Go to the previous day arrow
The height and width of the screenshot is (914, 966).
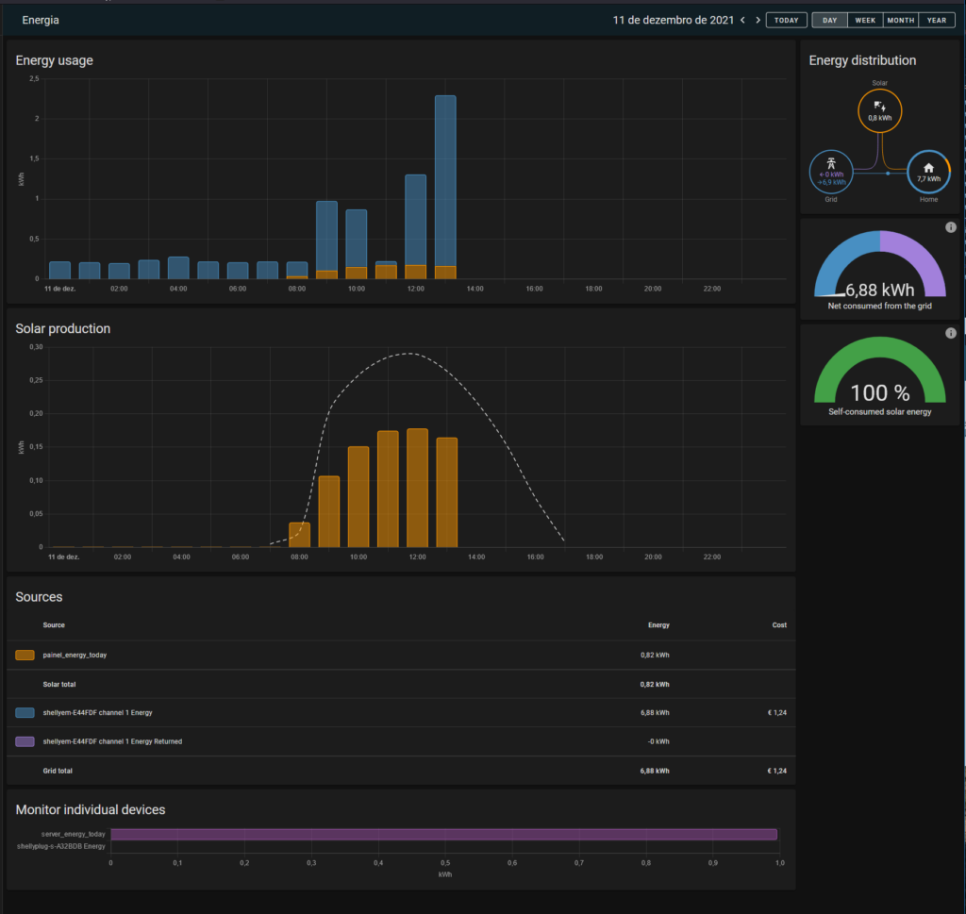pos(742,20)
